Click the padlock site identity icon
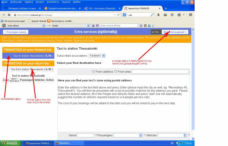 15,15
